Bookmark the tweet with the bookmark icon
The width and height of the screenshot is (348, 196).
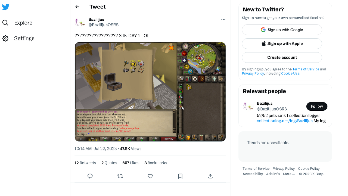click(x=180, y=176)
